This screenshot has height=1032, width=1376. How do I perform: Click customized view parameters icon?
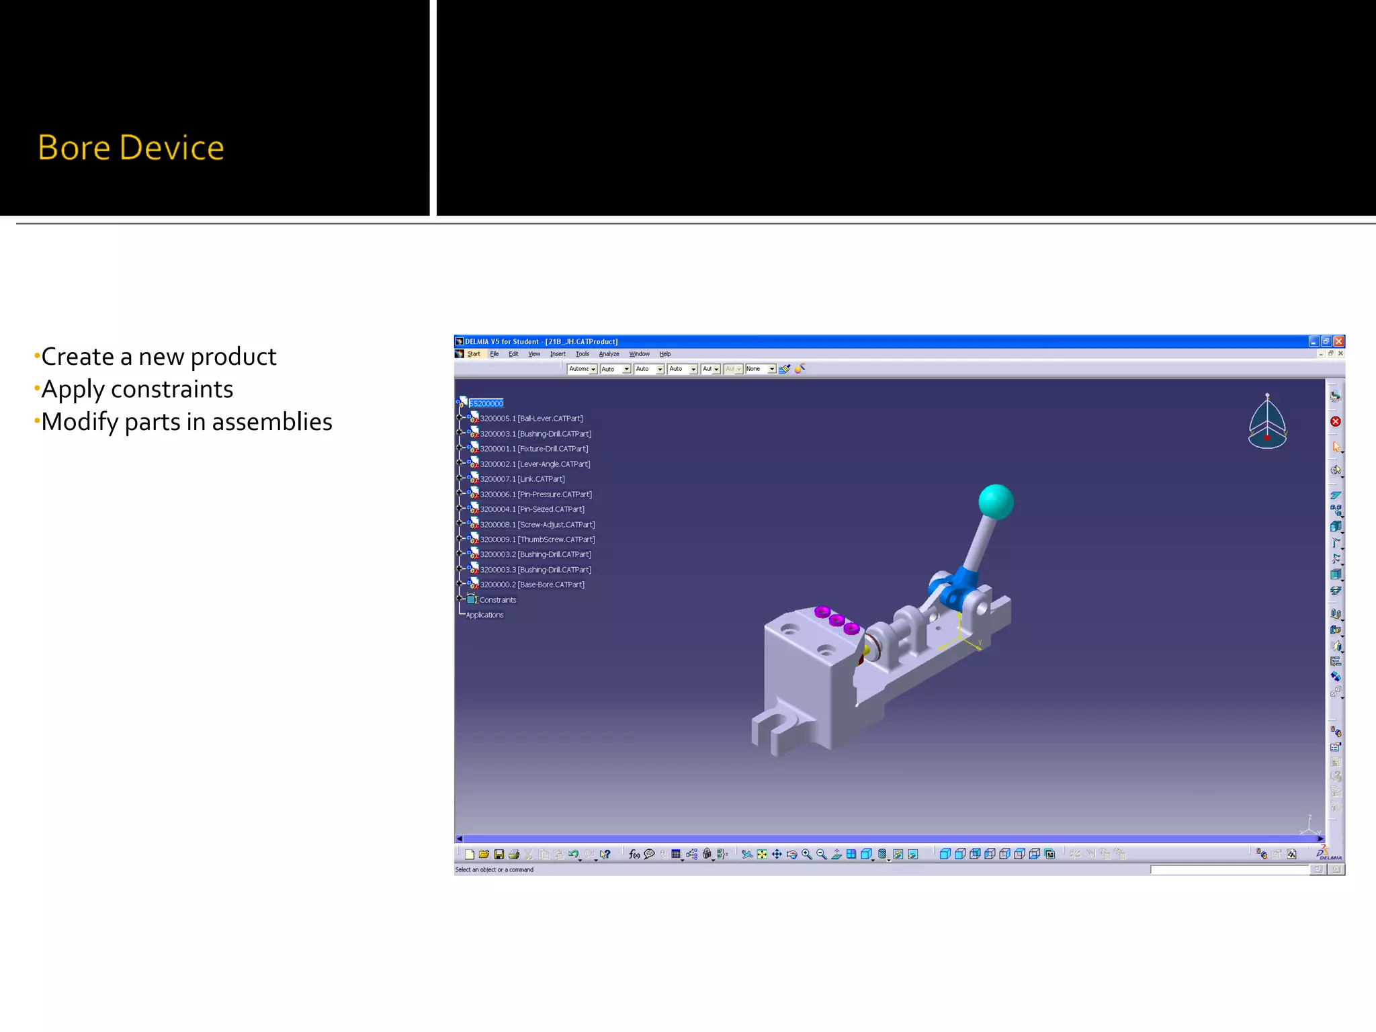click(x=1050, y=855)
